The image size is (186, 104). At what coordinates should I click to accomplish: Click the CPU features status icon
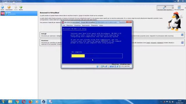(115, 66)
